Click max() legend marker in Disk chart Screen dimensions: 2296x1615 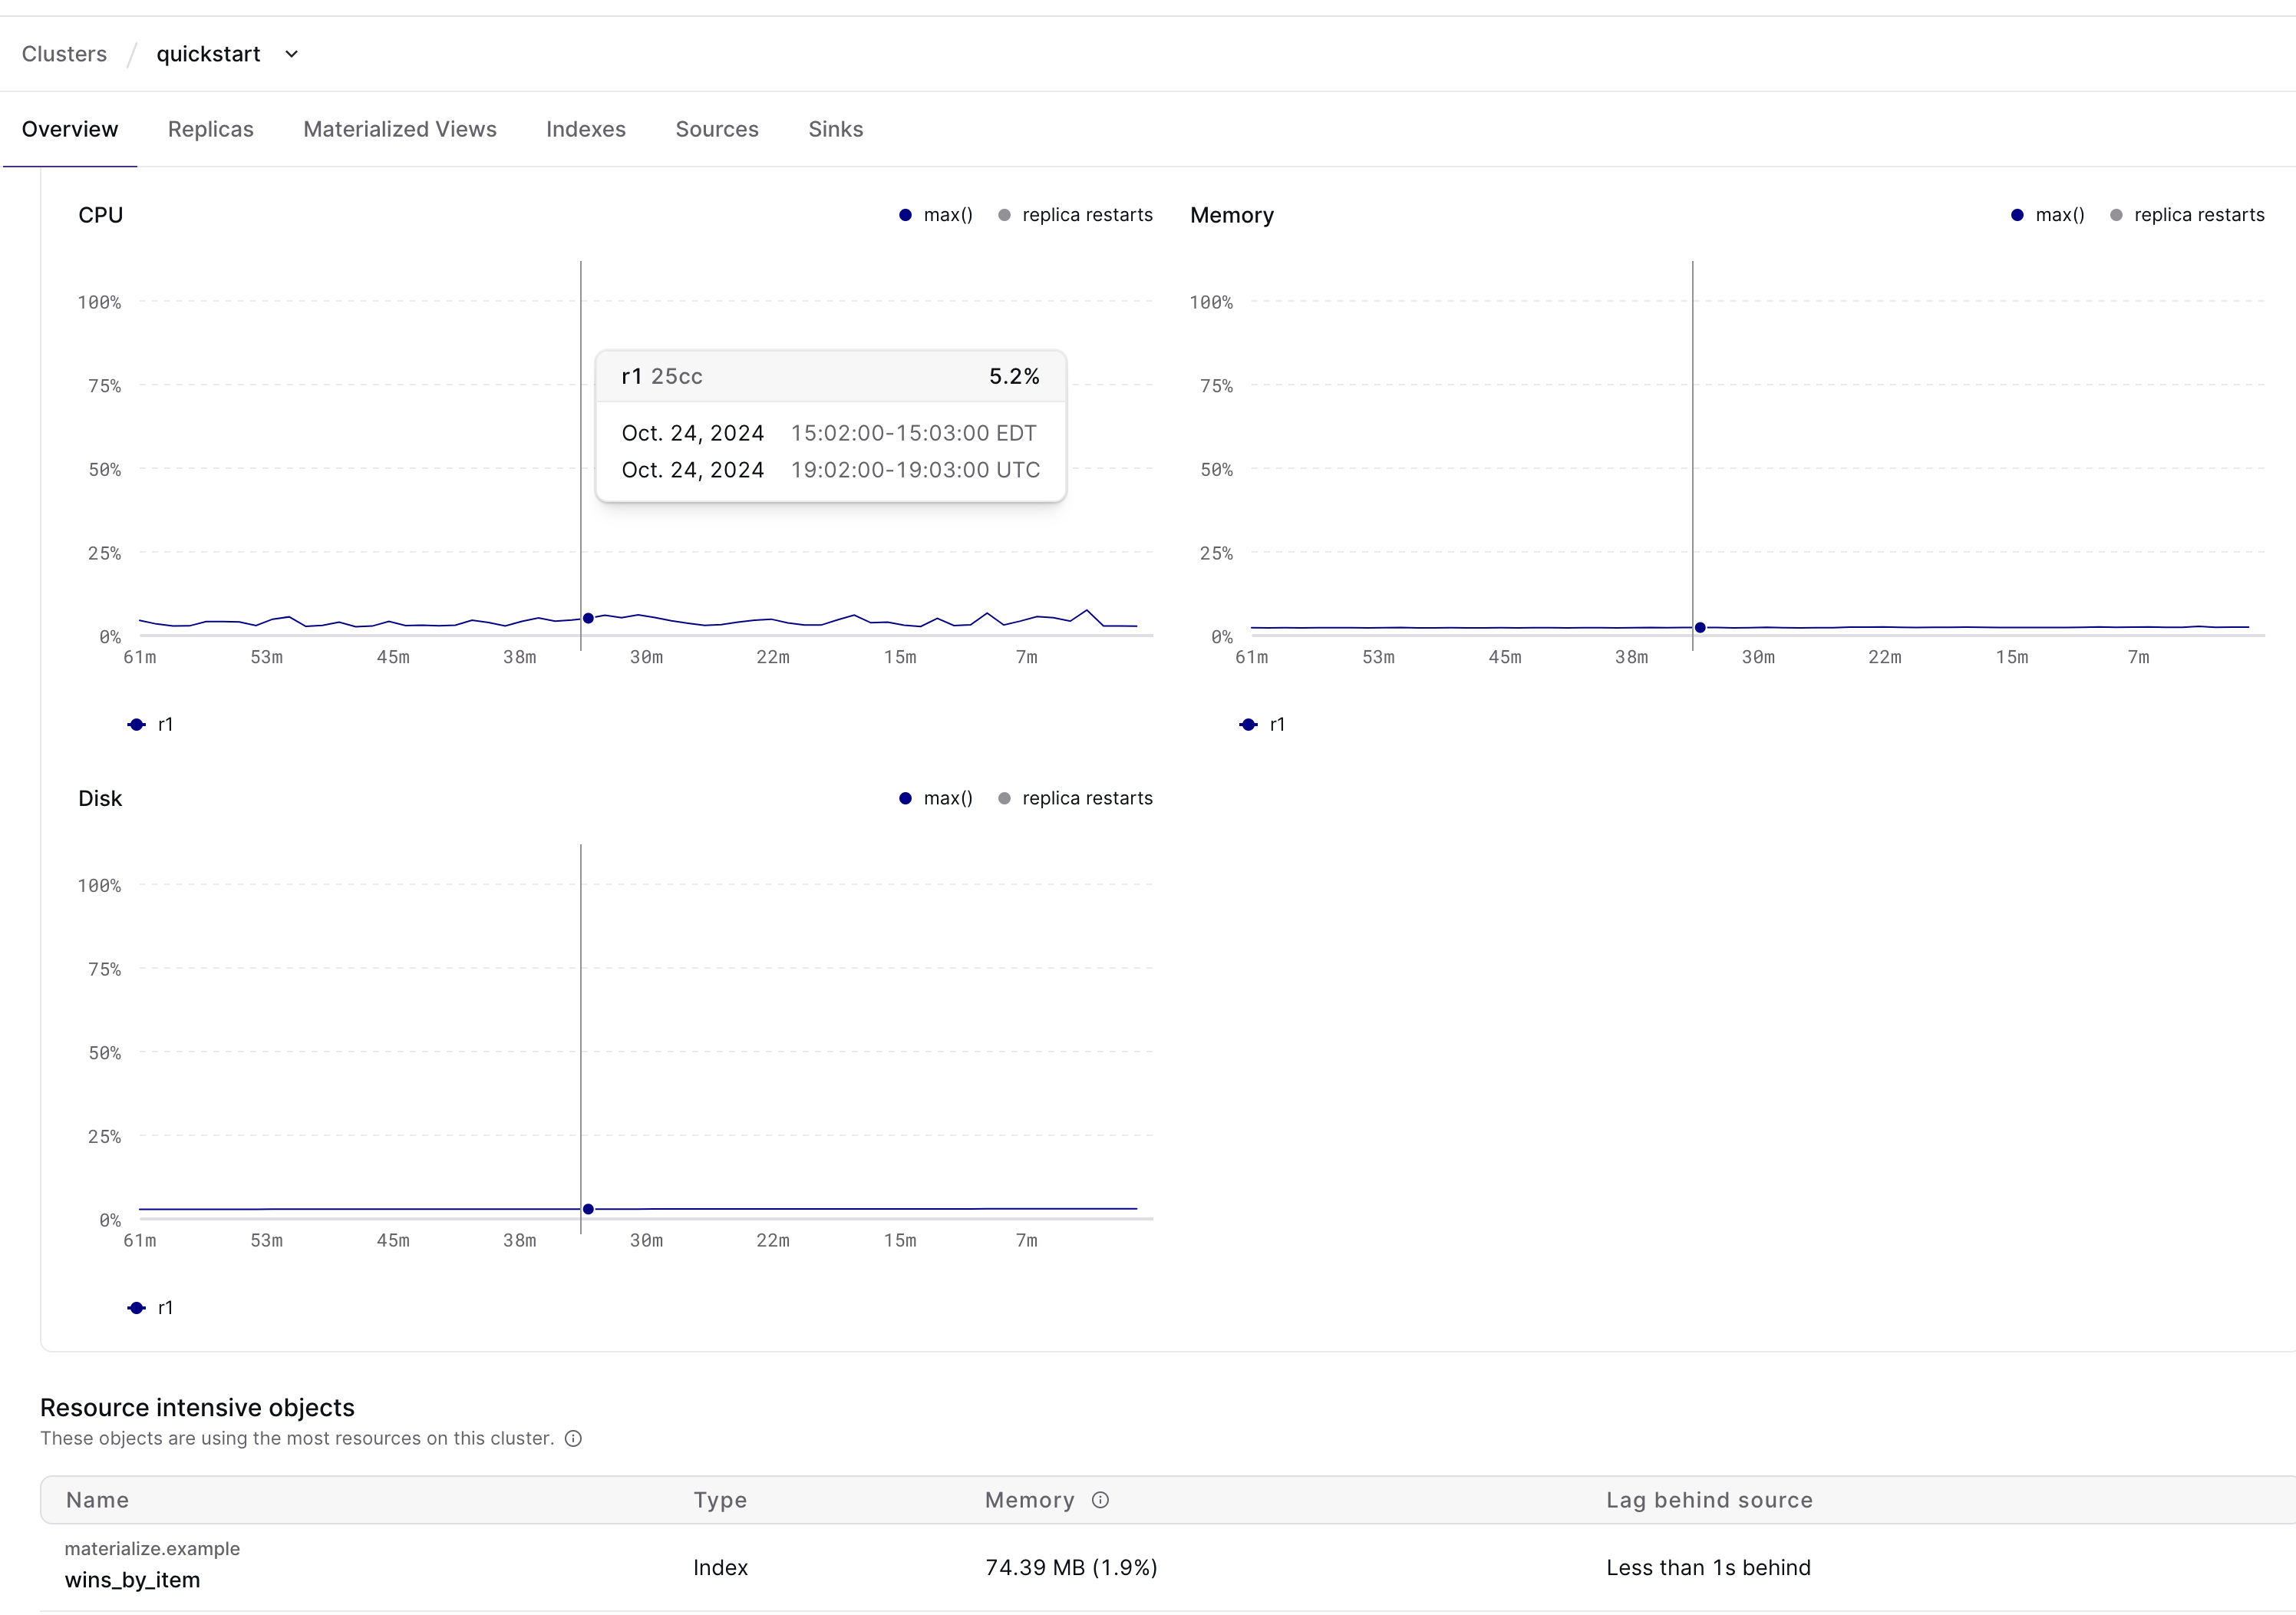pyautogui.click(x=906, y=798)
